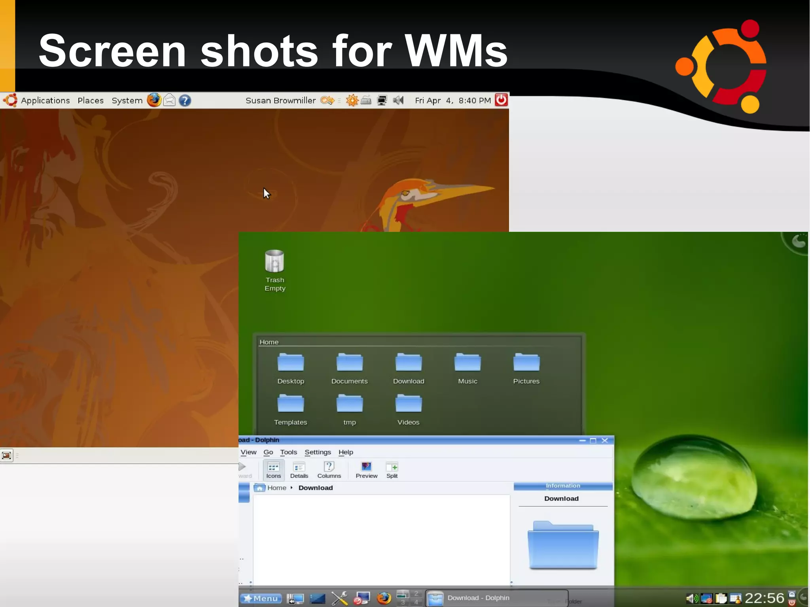This screenshot has height=607, width=810.
Task: Open the Music folder in Home view
Action: 467,369
